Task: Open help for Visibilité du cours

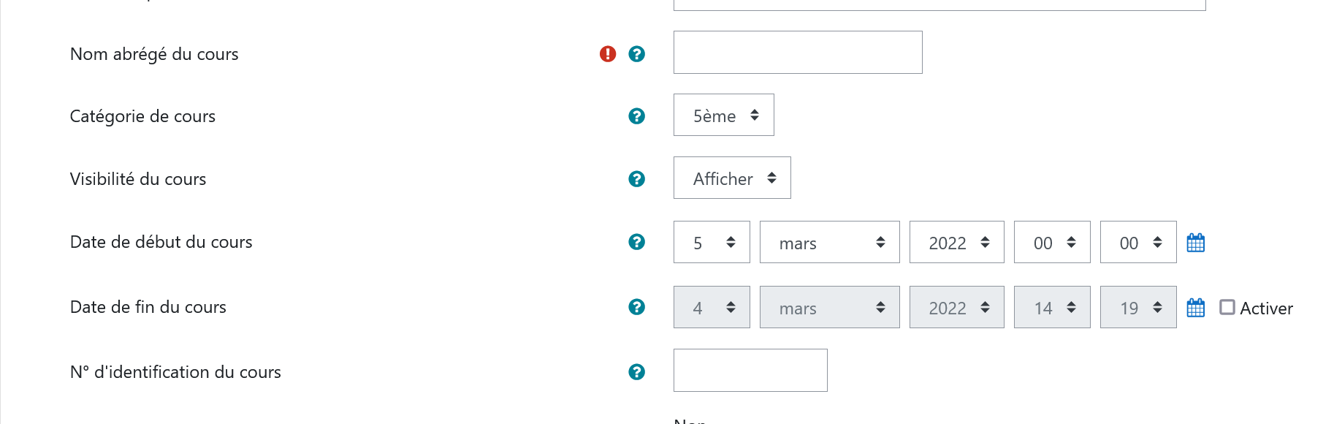Action: 636,179
